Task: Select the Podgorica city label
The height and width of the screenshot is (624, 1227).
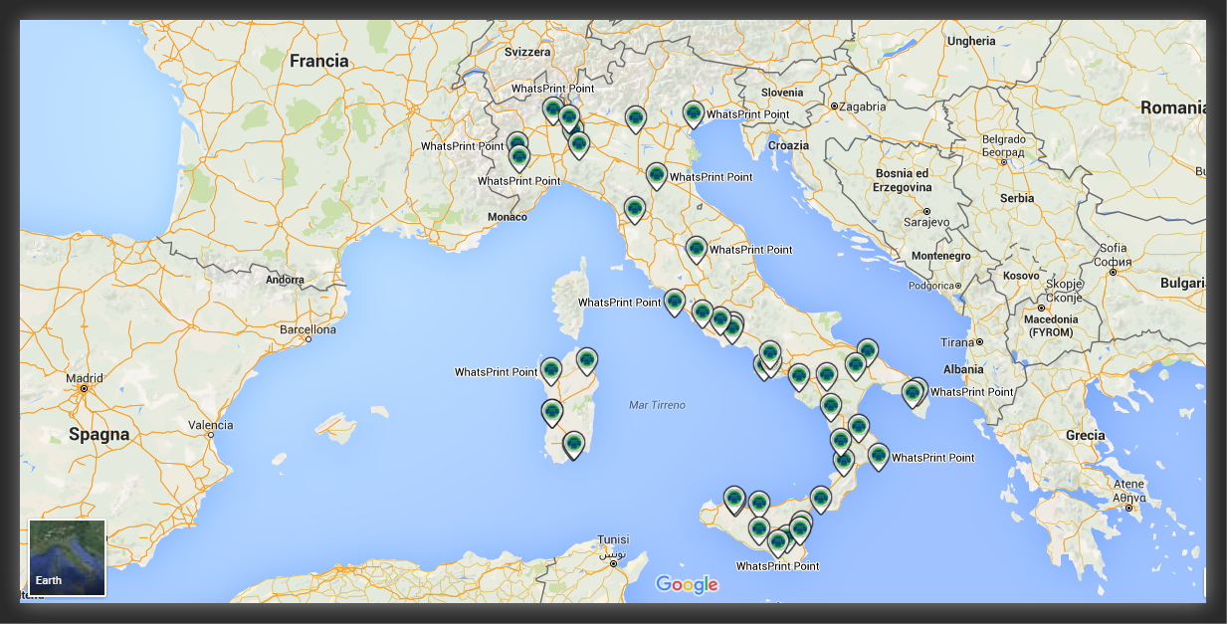Action: pos(930,286)
